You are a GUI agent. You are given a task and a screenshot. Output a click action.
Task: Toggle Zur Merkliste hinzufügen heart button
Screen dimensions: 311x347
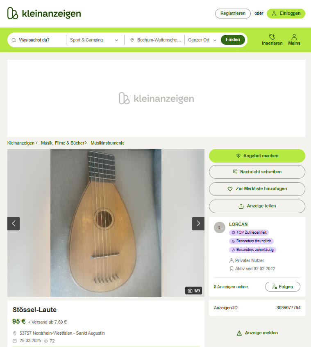257,189
